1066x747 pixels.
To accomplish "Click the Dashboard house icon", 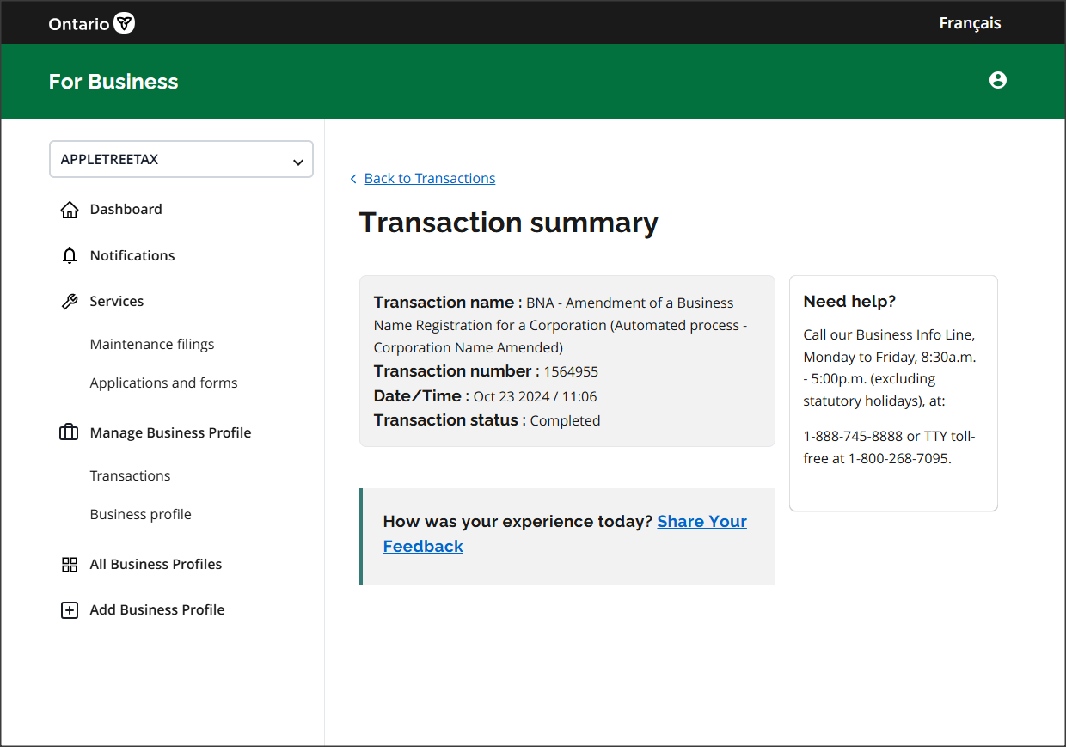I will pos(70,210).
